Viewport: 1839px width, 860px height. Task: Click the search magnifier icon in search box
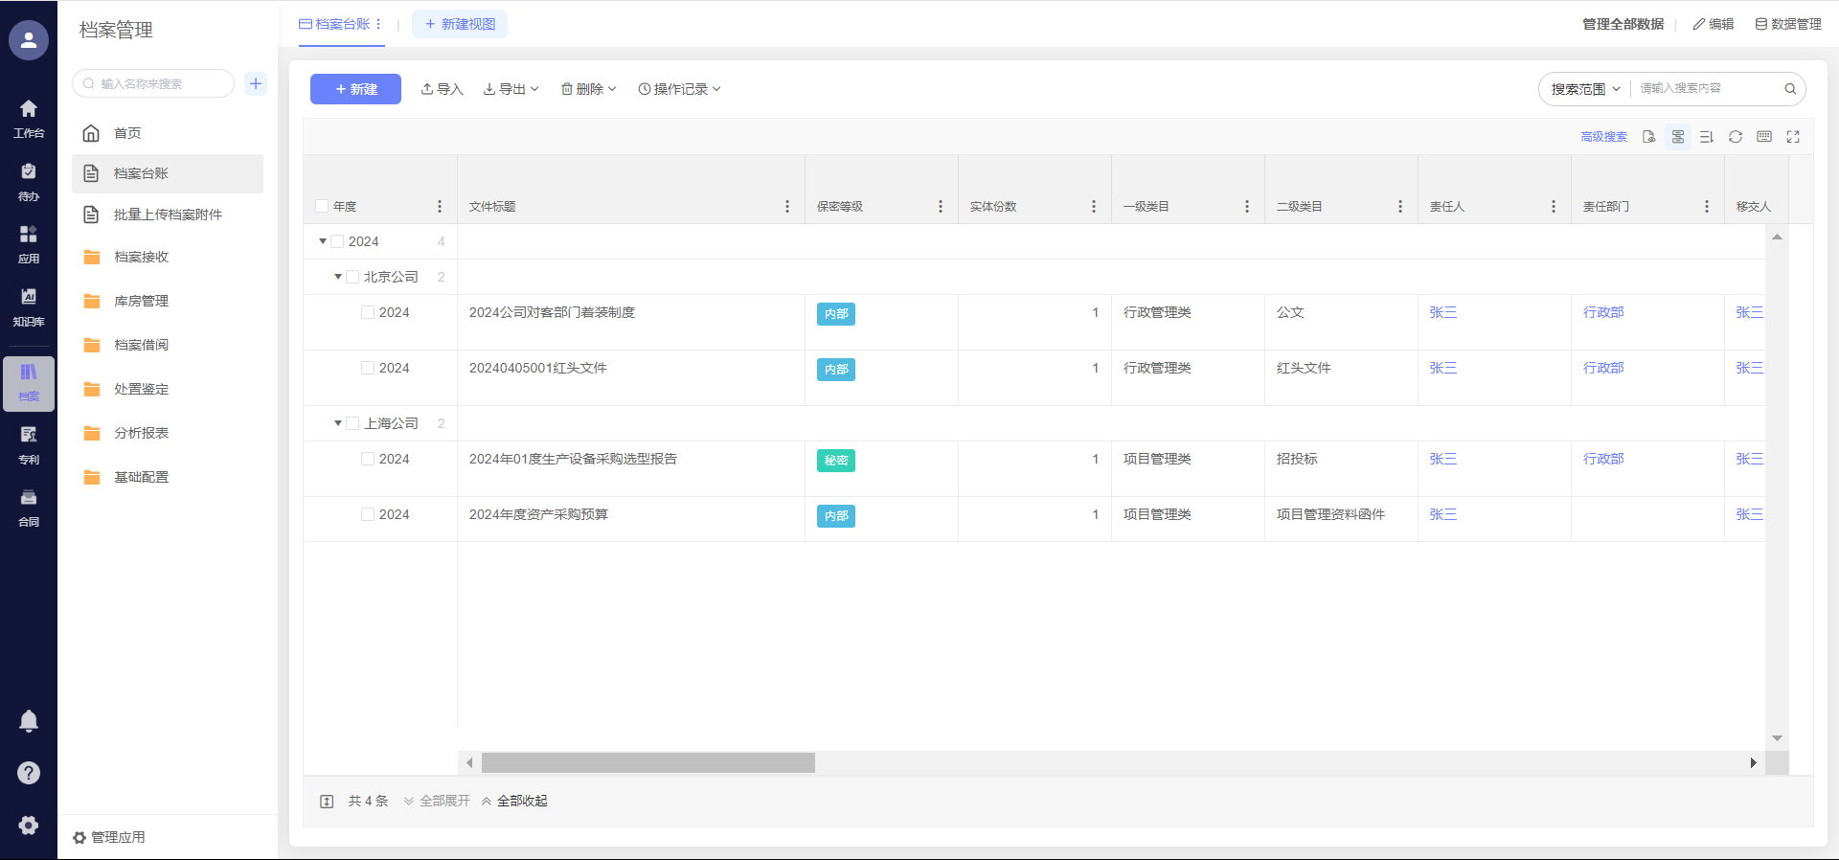(1789, 89)
